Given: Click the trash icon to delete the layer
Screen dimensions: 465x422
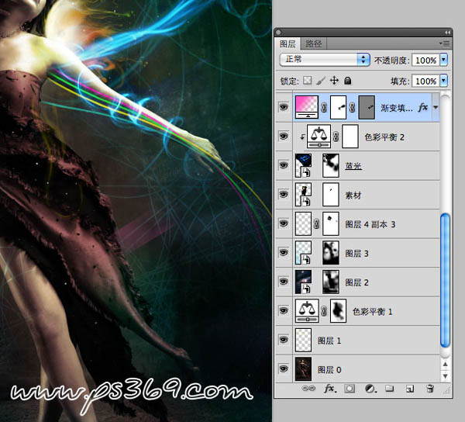Looking at the screenshot, I should [x=430, y=387].
